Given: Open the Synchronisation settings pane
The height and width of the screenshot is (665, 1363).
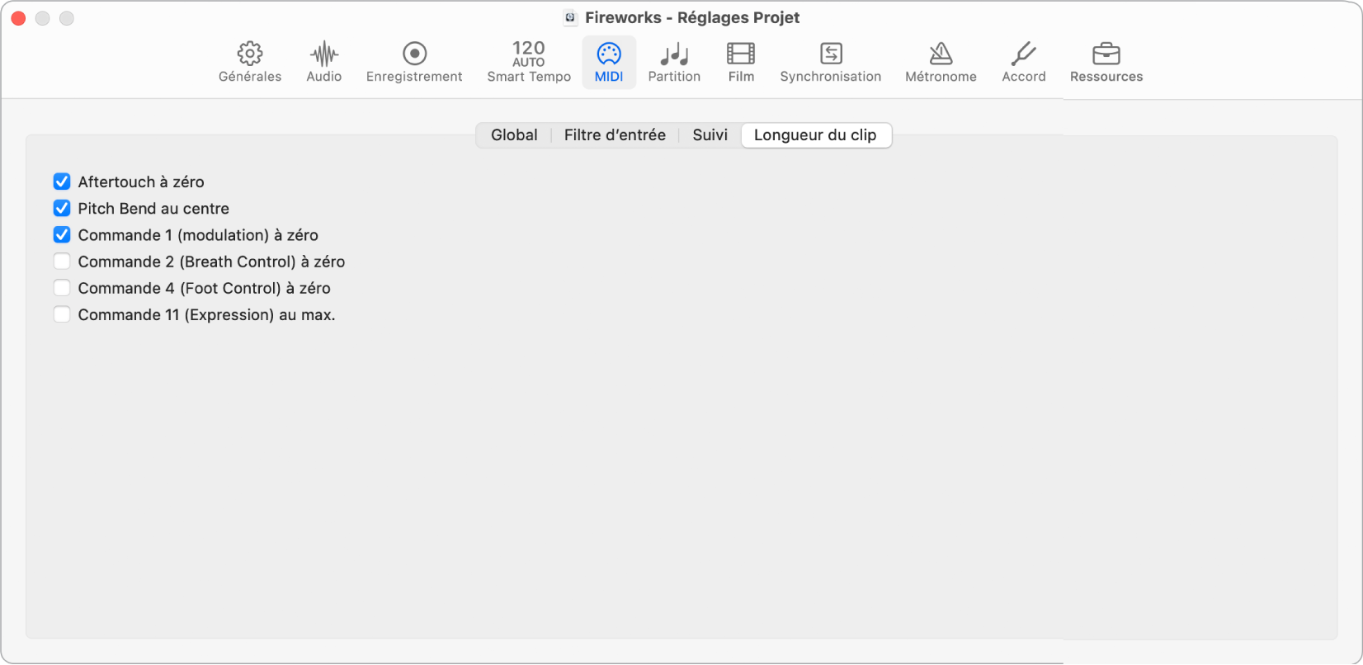Looking at the screenshot, I should pos(831,63).
